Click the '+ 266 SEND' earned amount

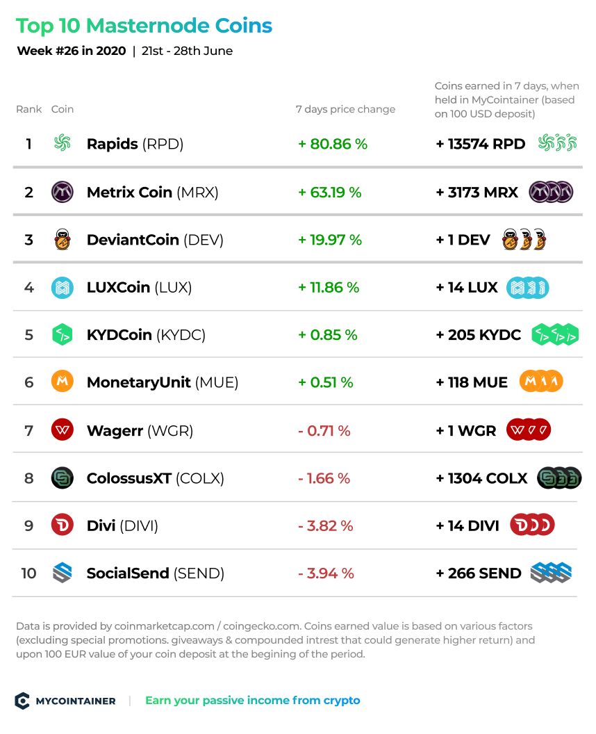coord(478,573)
